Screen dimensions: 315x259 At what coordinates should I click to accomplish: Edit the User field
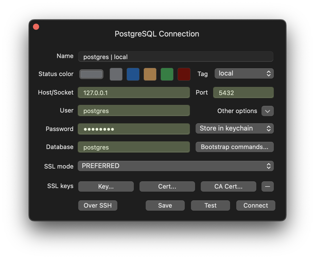[x=134, y=110]
